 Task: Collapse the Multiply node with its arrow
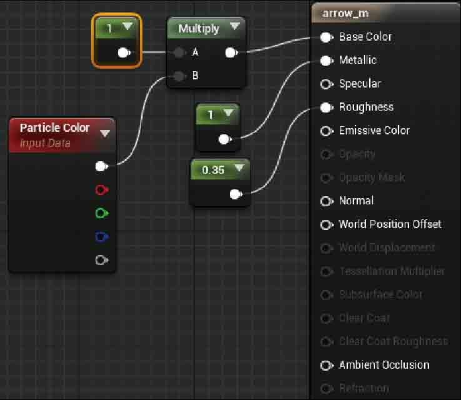point(234,26)
